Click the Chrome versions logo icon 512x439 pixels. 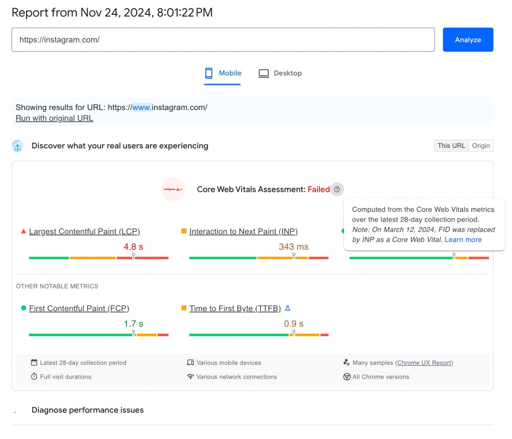pyautogui.click(x=347, y=377)
